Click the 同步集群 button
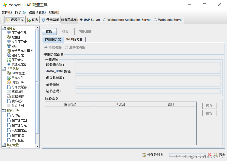Viewport: 227px width, 161px height. [x=85, y=32]
